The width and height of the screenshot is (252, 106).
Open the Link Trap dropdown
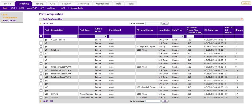pos(178,36)
